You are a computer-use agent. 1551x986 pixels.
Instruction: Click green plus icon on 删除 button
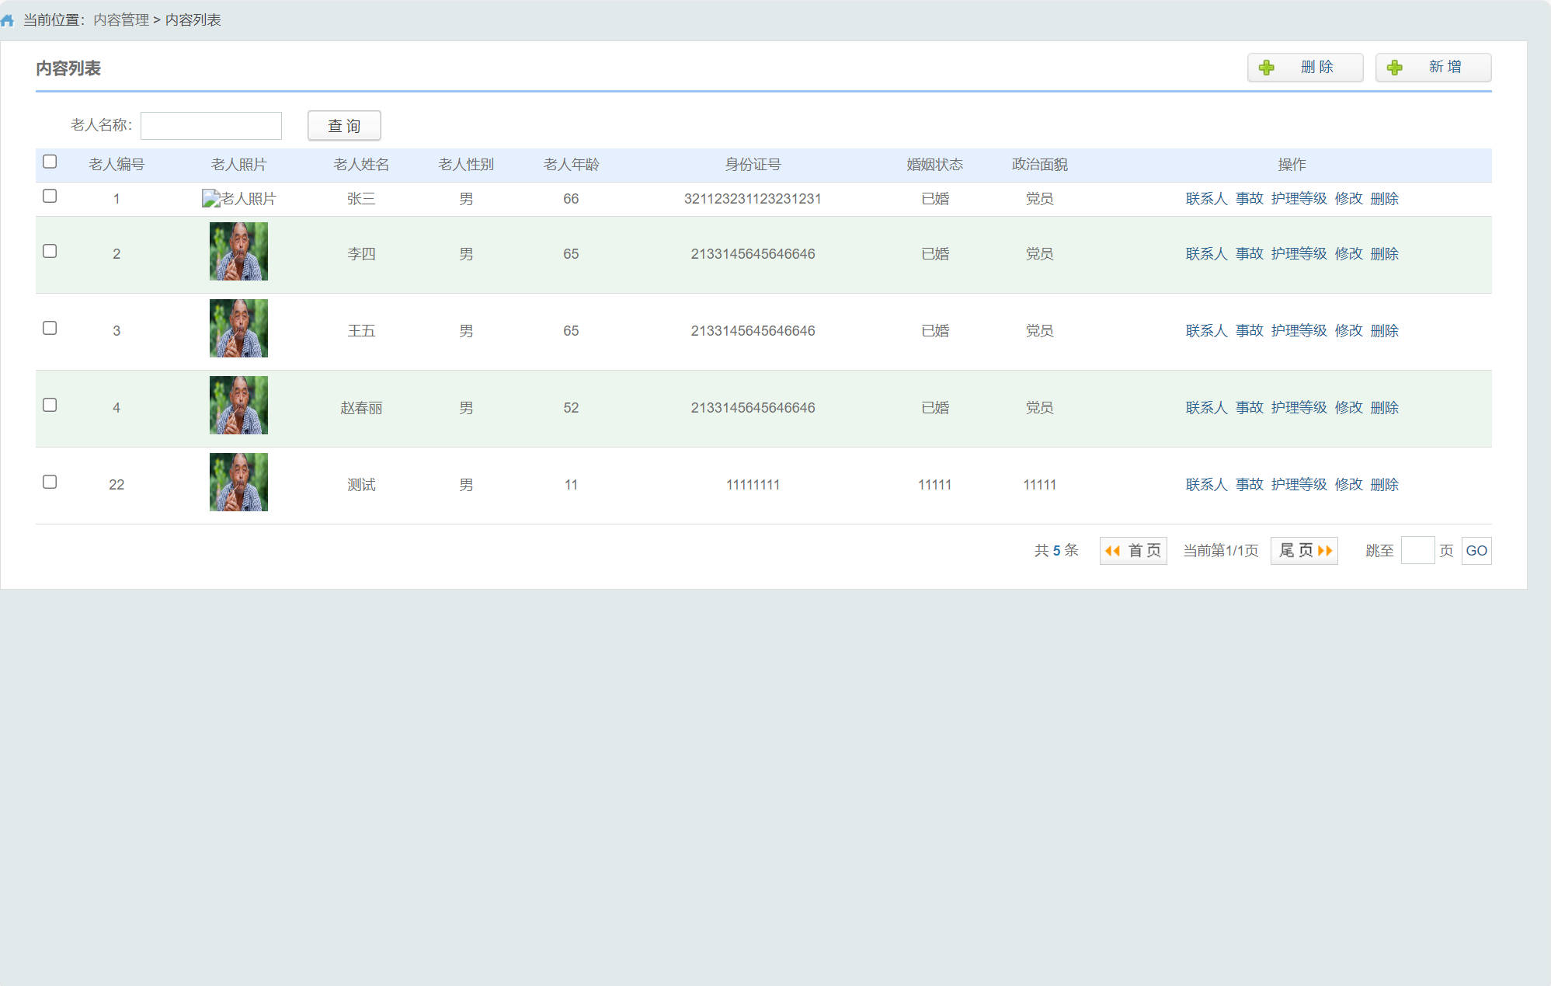point(1266,68)
